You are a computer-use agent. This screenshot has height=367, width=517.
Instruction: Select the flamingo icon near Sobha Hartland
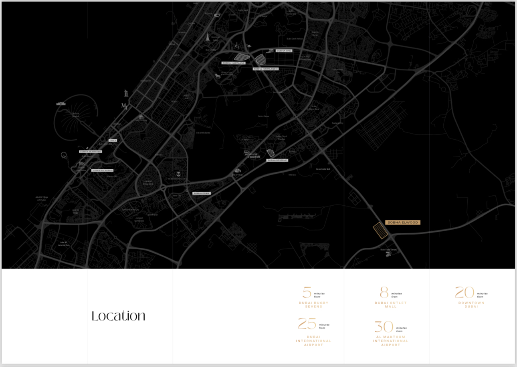[x=248, y=46]
